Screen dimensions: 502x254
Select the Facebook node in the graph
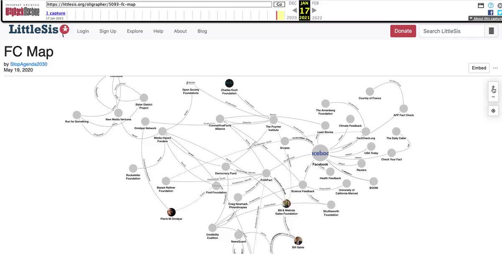tap(320, 153)
